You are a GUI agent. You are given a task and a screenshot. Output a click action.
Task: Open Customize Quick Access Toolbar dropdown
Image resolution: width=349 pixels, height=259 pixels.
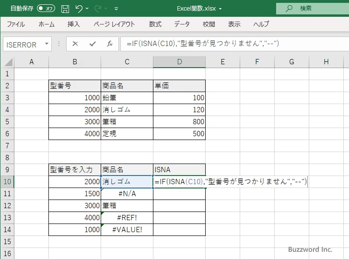pyautogui.click(x=116, y=9)
